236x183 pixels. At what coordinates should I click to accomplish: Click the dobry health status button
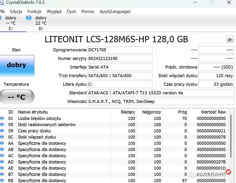pyautogui.click(x=17, y=65)
